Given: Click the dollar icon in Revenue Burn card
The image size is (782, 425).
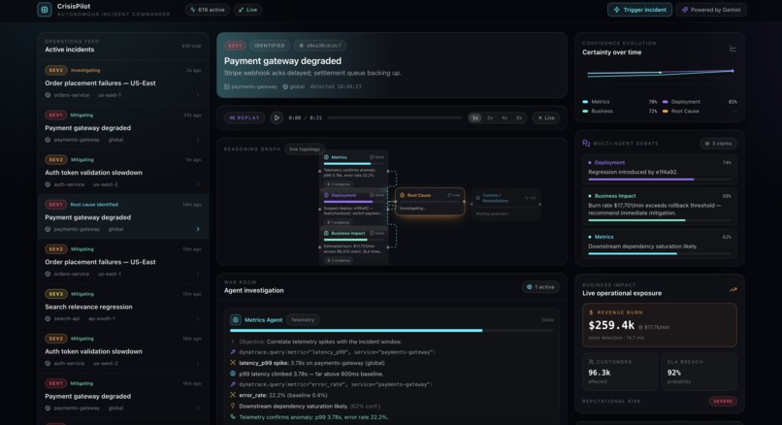Looking at the screenshot, I should tap(591, 312).
